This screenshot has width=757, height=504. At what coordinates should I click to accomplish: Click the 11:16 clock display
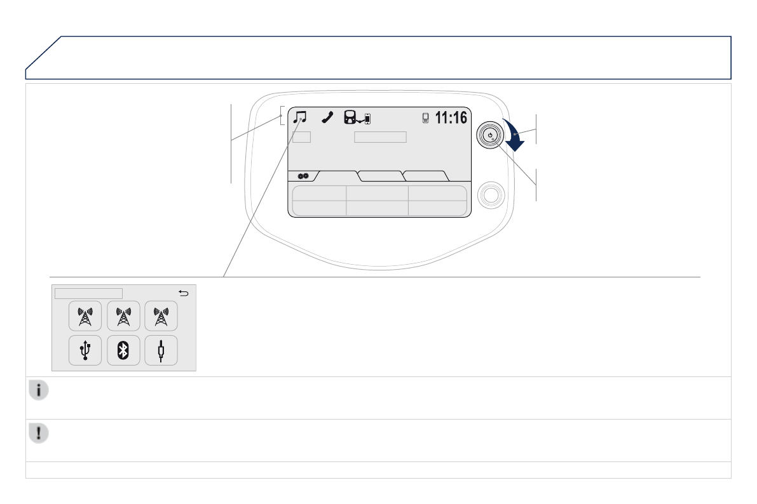click(451, 117)
